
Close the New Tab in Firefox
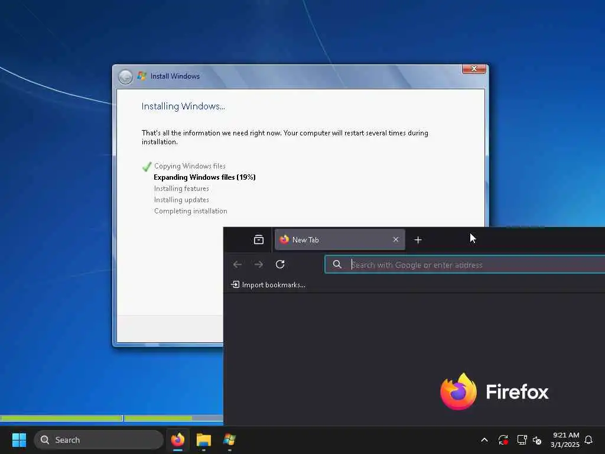[x=395, y=239]
